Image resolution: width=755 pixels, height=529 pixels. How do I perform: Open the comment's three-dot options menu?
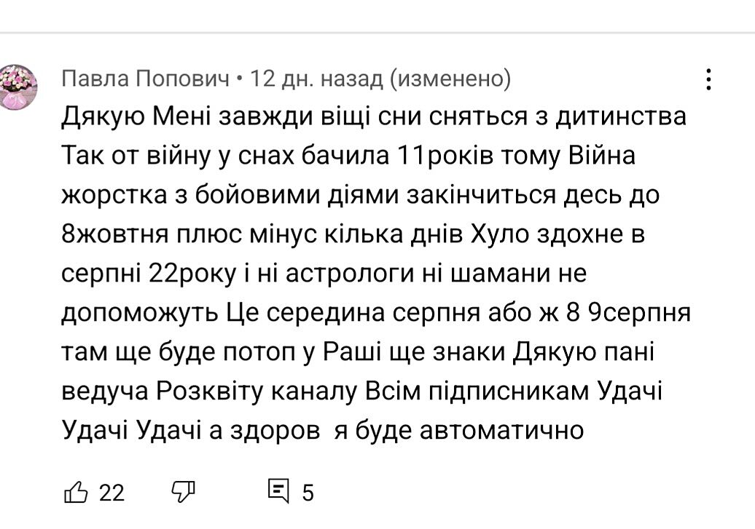(708, 79)
